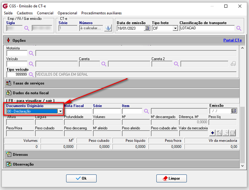249x190 pixels.
Task: Expand the Dados da nota fiscal header
Action: 122,93
